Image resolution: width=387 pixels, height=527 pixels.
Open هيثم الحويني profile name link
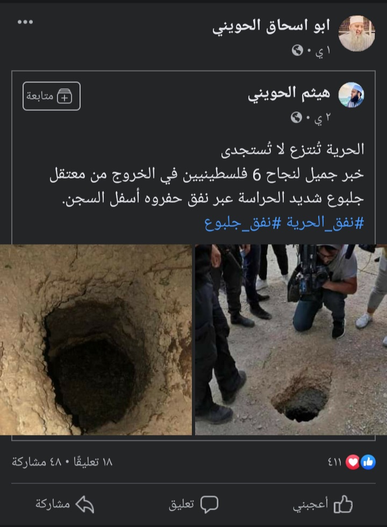289,93
